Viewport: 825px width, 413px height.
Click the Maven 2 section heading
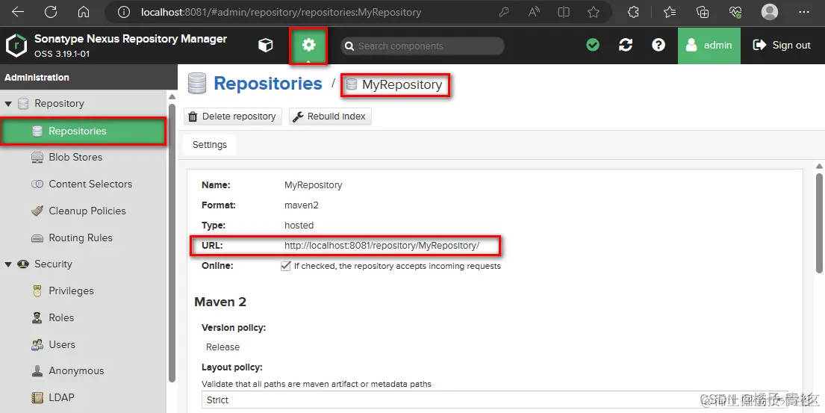click(220, 302)
